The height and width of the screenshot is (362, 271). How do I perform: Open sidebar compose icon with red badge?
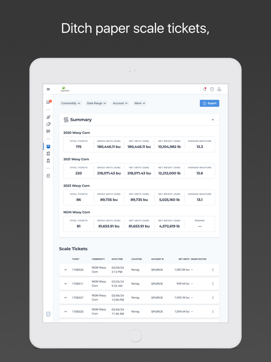pos(48,102)
